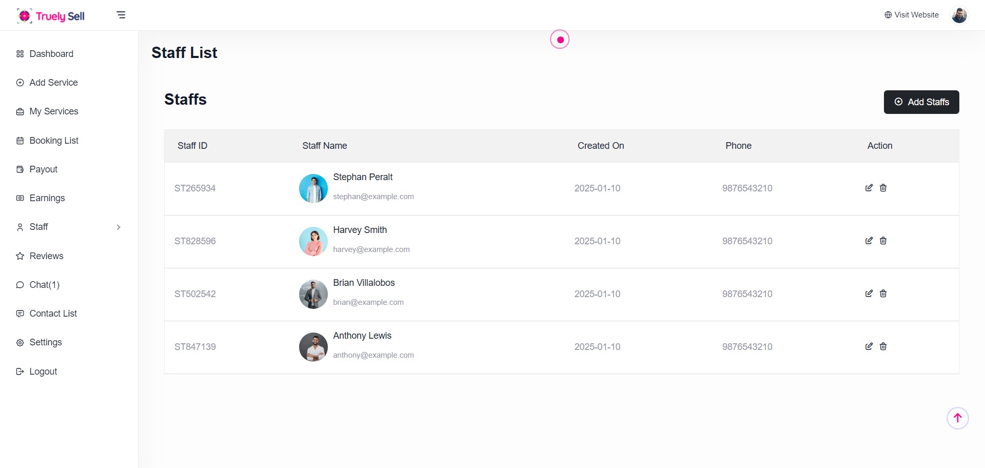
Task: Click the scroll-to-top arrow button
Action: tap(957, 418)
